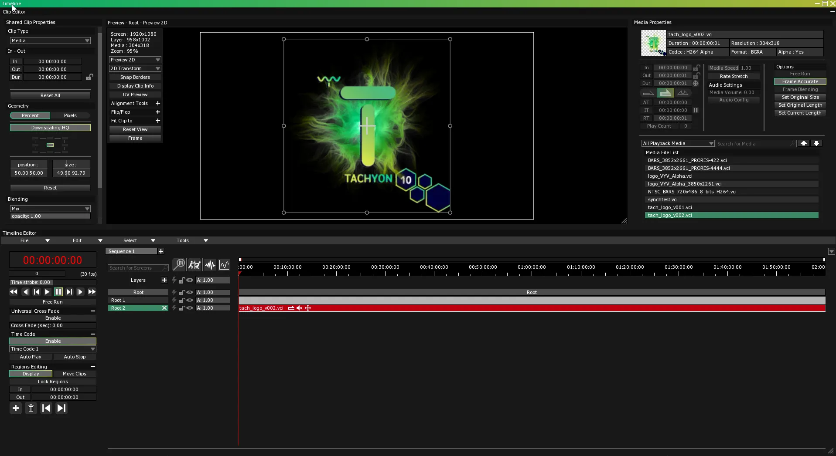Open the Edit menu in Timeline Editor
The height and width of the screenshot is (456, 836).
coord(87,240)
